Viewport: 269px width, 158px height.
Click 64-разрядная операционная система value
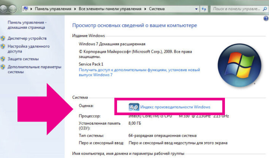(x=163, y=136)
